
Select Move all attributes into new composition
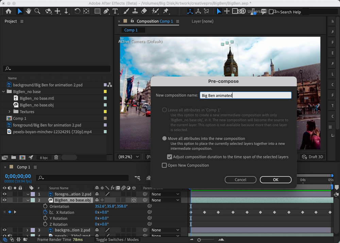tap(165, 139)
